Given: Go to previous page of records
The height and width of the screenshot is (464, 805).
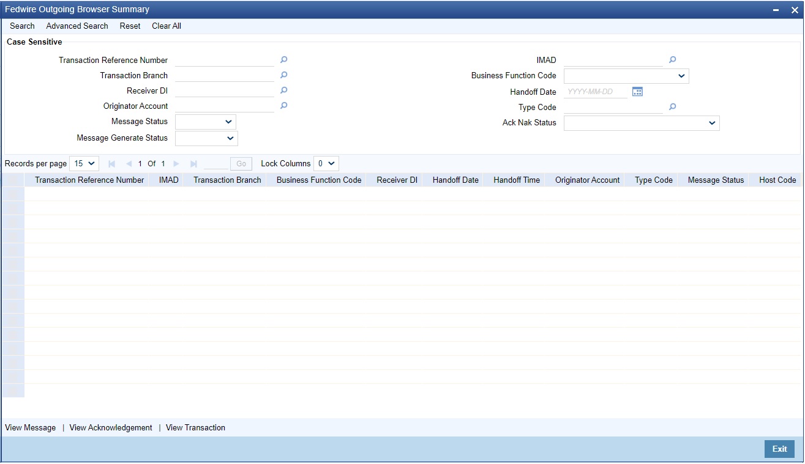Looking at the screenshot, I should (129, 164).
